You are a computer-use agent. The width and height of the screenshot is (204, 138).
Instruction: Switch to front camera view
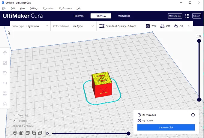(x=21, y=133)
